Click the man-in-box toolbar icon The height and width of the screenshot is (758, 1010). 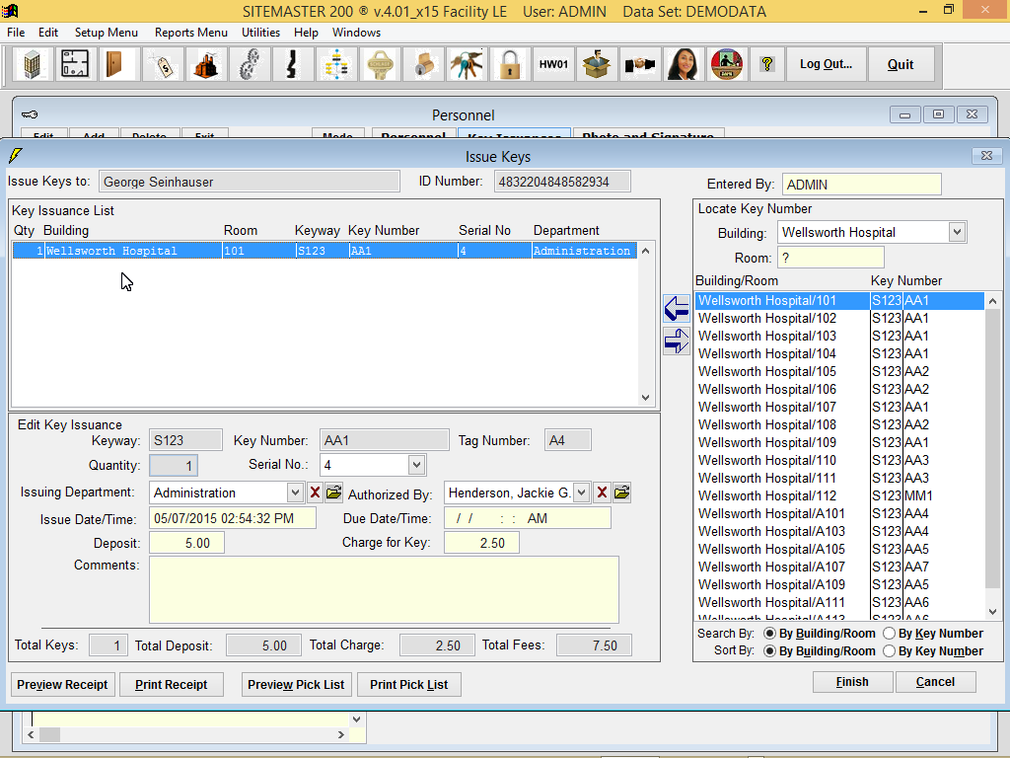(597, 64)
